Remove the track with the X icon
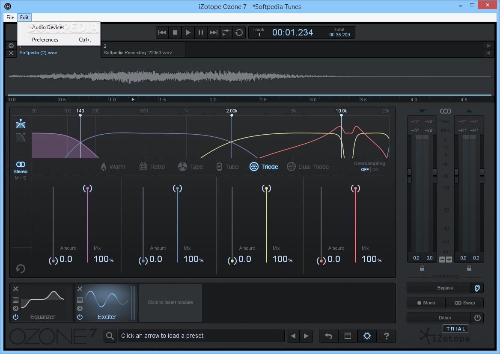The height and width of the screenshot is (354, 500). [11, 53]
